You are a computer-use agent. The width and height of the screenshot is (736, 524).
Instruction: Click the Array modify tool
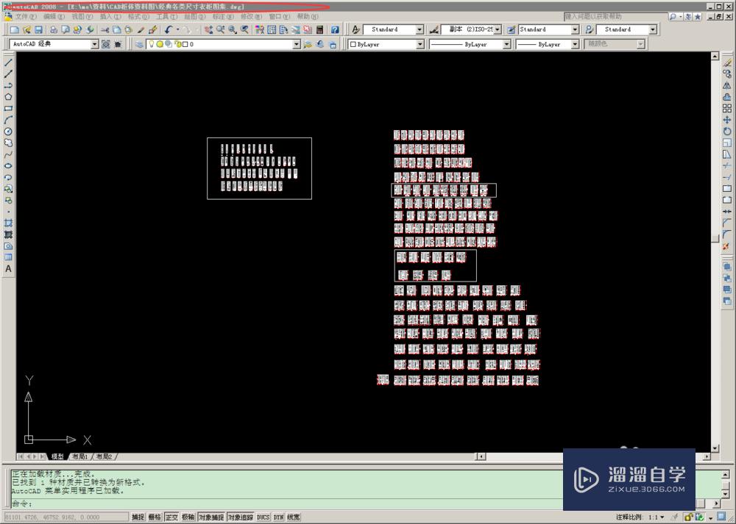click(x=727, y=108)
